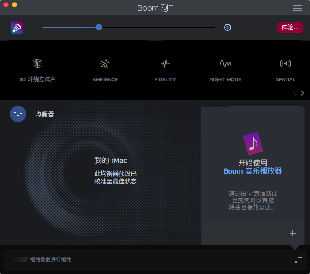Toggle the Spatial effect icon

tap(285, 64)
